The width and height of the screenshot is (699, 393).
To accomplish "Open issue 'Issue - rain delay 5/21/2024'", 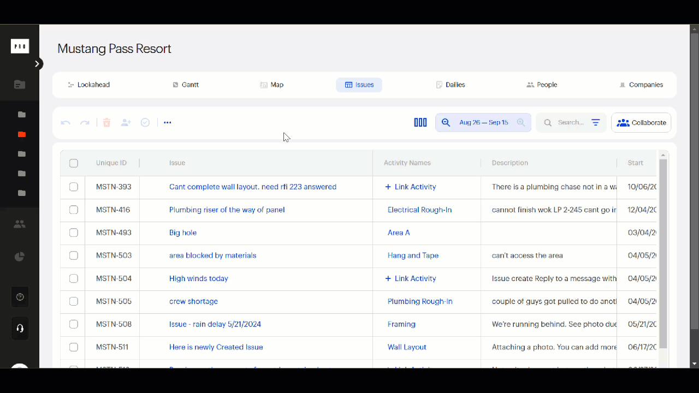I will 215,324.
